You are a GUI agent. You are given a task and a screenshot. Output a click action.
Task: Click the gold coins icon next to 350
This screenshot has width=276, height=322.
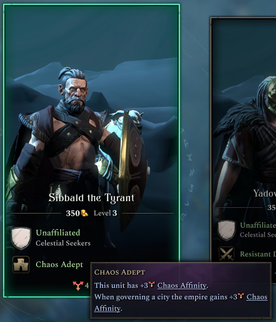pyautogui.click(x=84, y=213)
